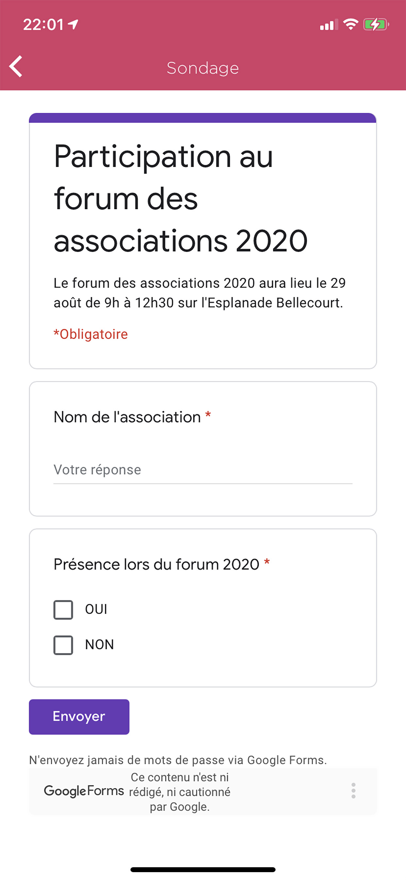Tap the form title Participation au forum
Screen dimensions: 406x880
(181, 198)
